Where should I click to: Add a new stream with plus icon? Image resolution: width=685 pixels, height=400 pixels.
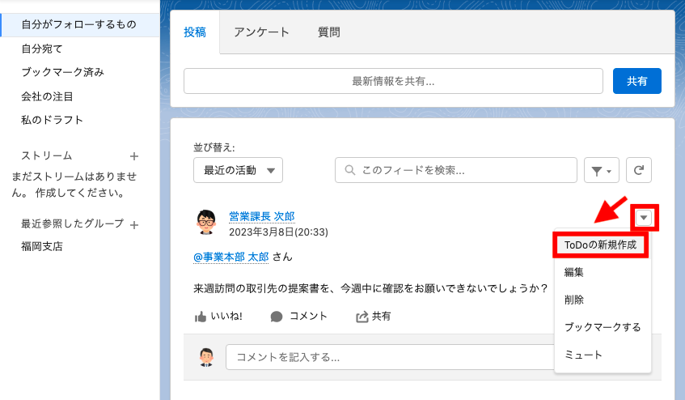[x=134, y=156]
